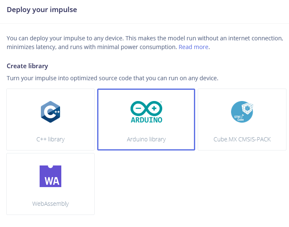The height and width of the screenshot is (227, 289).
Task: Click the 'You can deploy your impulse' paragraph
Action: (145, 43)
